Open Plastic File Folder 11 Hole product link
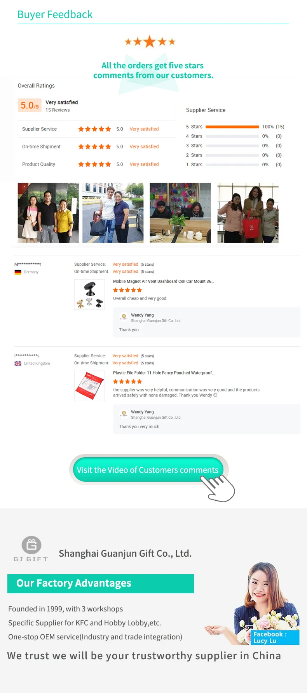The image size is (307, 693). 164,373
